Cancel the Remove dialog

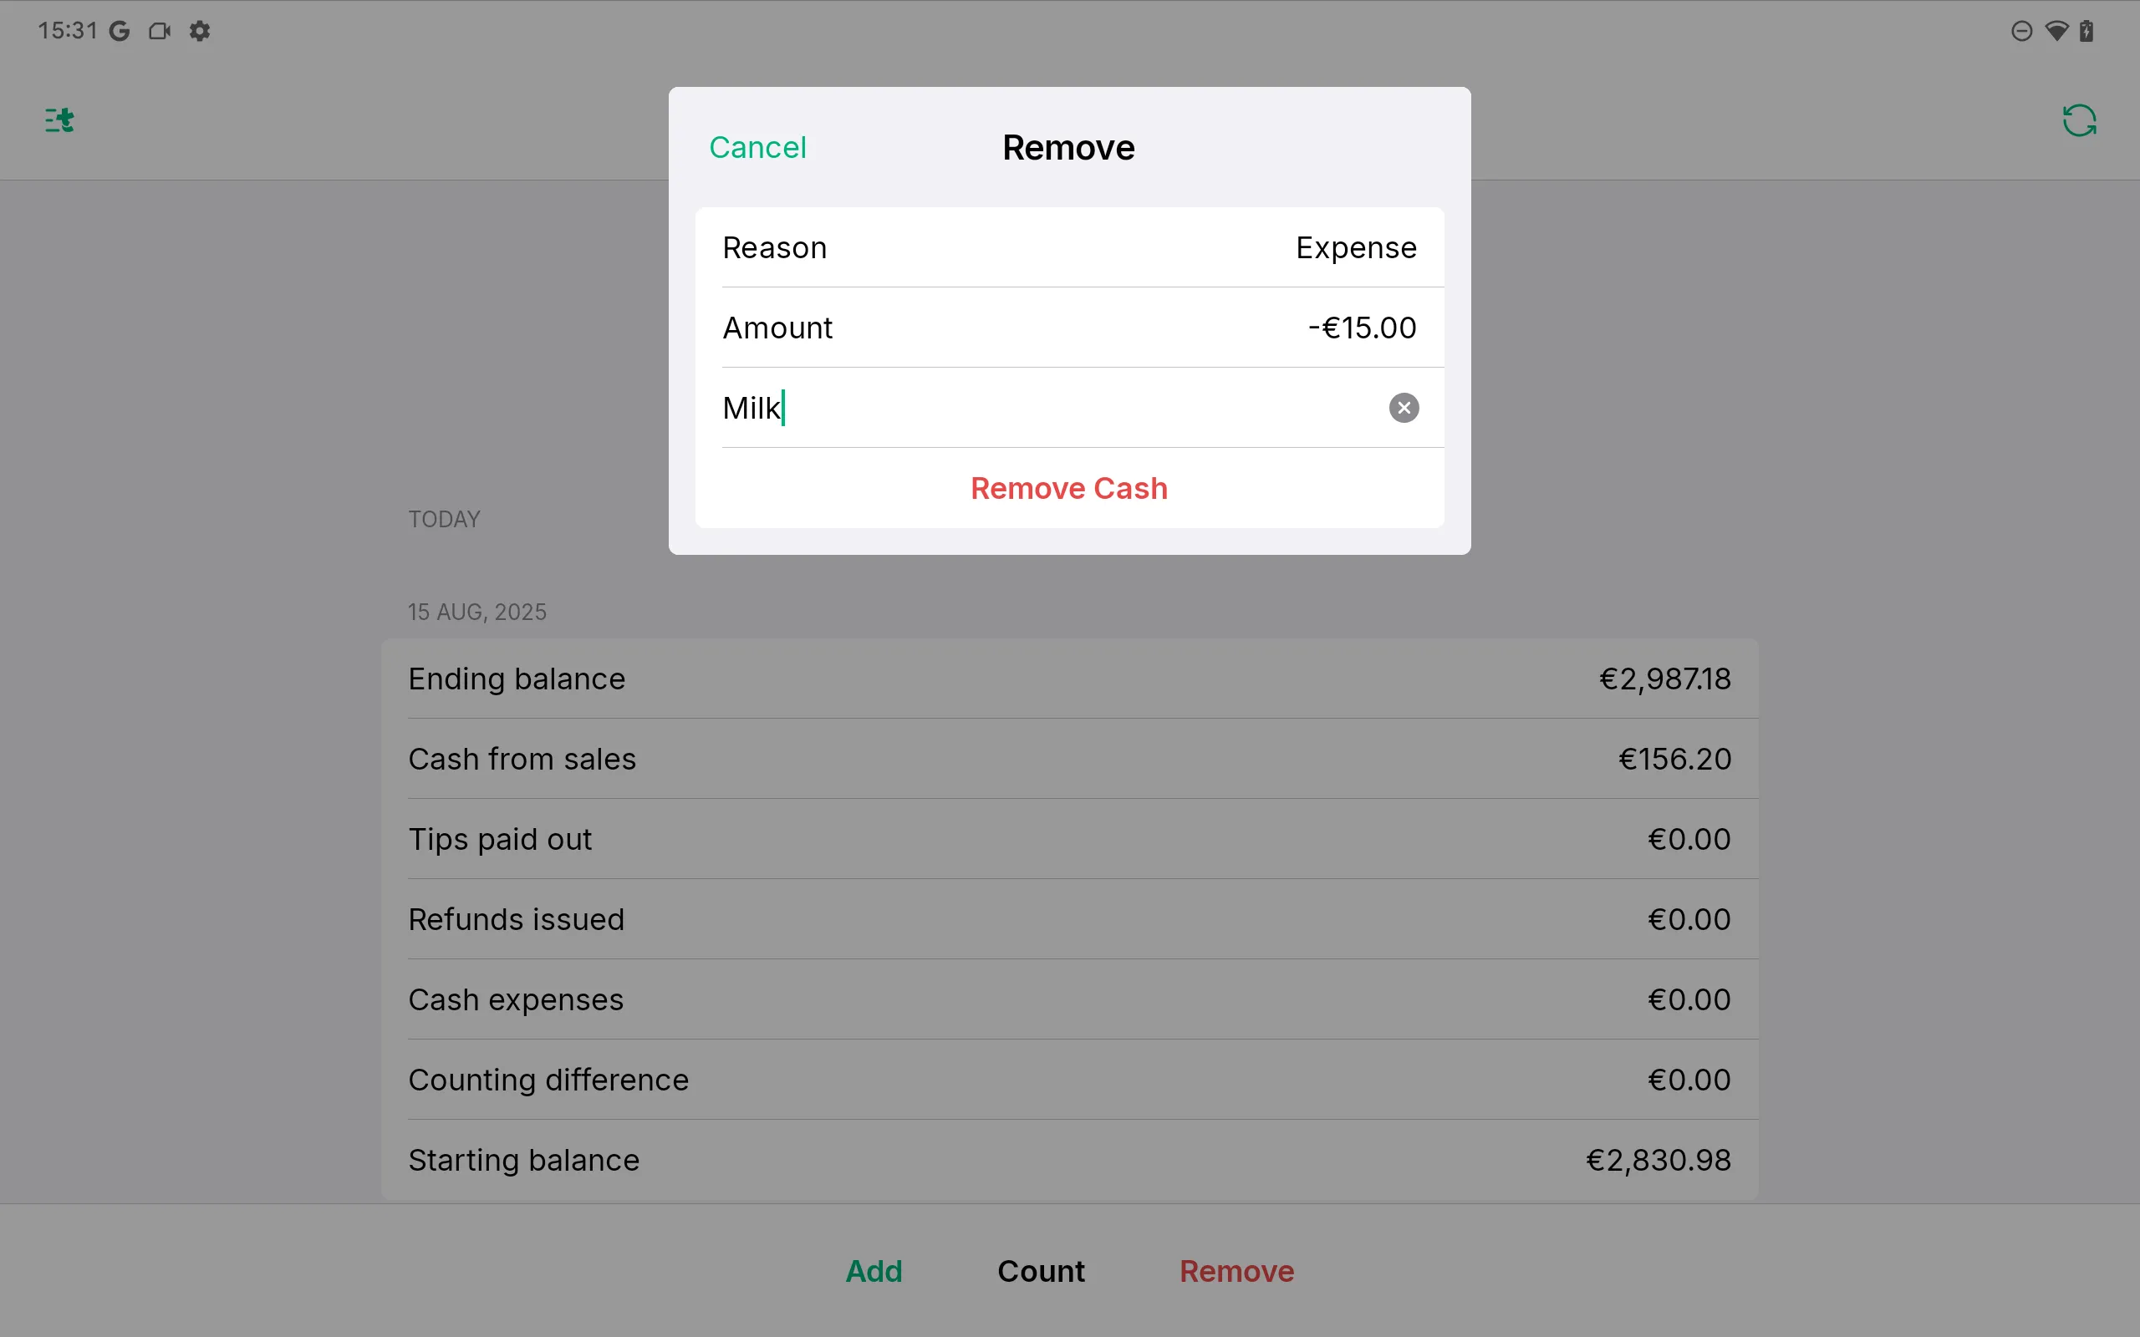click(758, 148)
